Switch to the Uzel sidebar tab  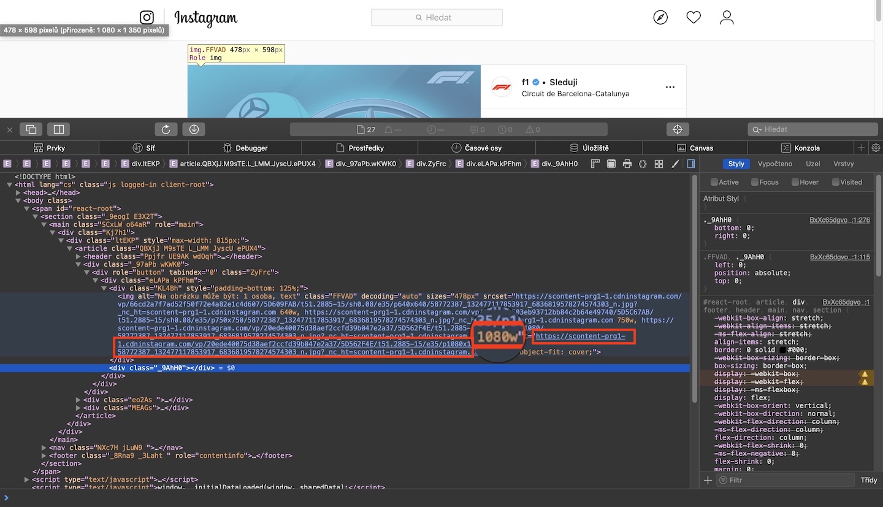813,164
